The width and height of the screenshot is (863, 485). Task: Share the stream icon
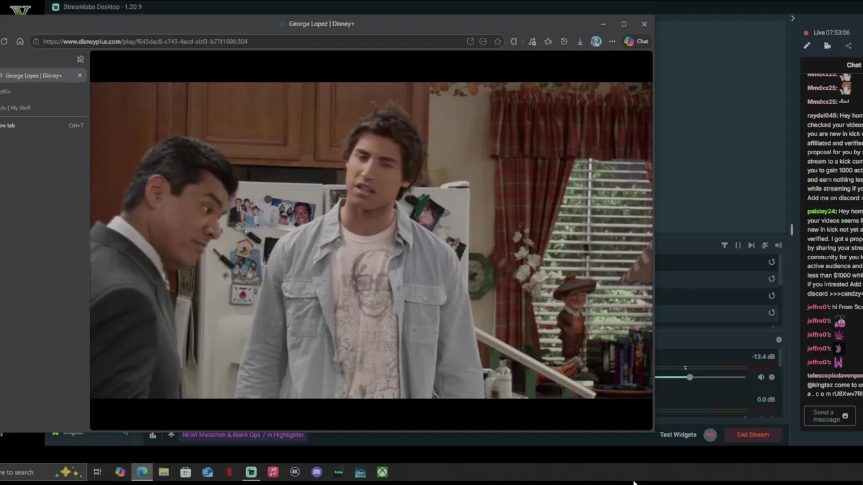[848, 46]
